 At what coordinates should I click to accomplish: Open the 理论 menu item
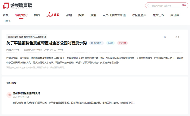tap(8, 21)
